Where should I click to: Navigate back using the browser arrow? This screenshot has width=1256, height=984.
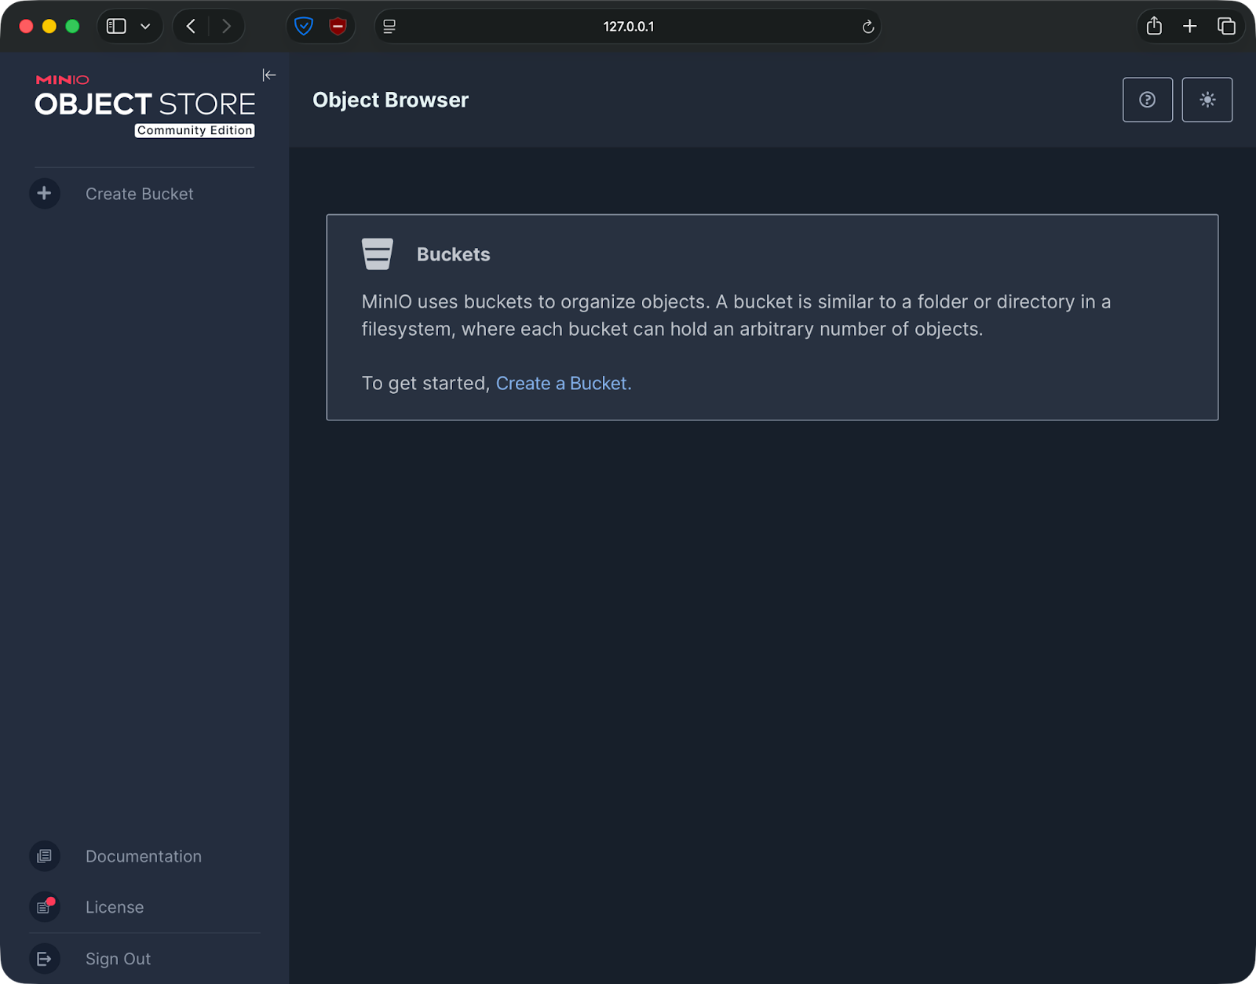pyautogui.click(x=190, y=26)
